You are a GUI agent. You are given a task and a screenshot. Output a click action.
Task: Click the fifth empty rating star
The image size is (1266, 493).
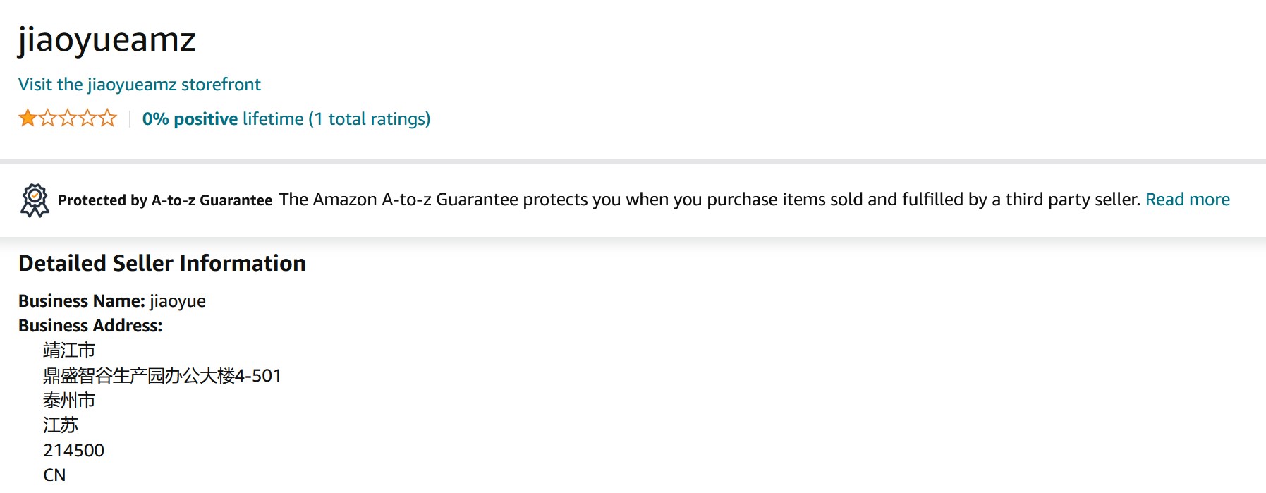point(107,118)
